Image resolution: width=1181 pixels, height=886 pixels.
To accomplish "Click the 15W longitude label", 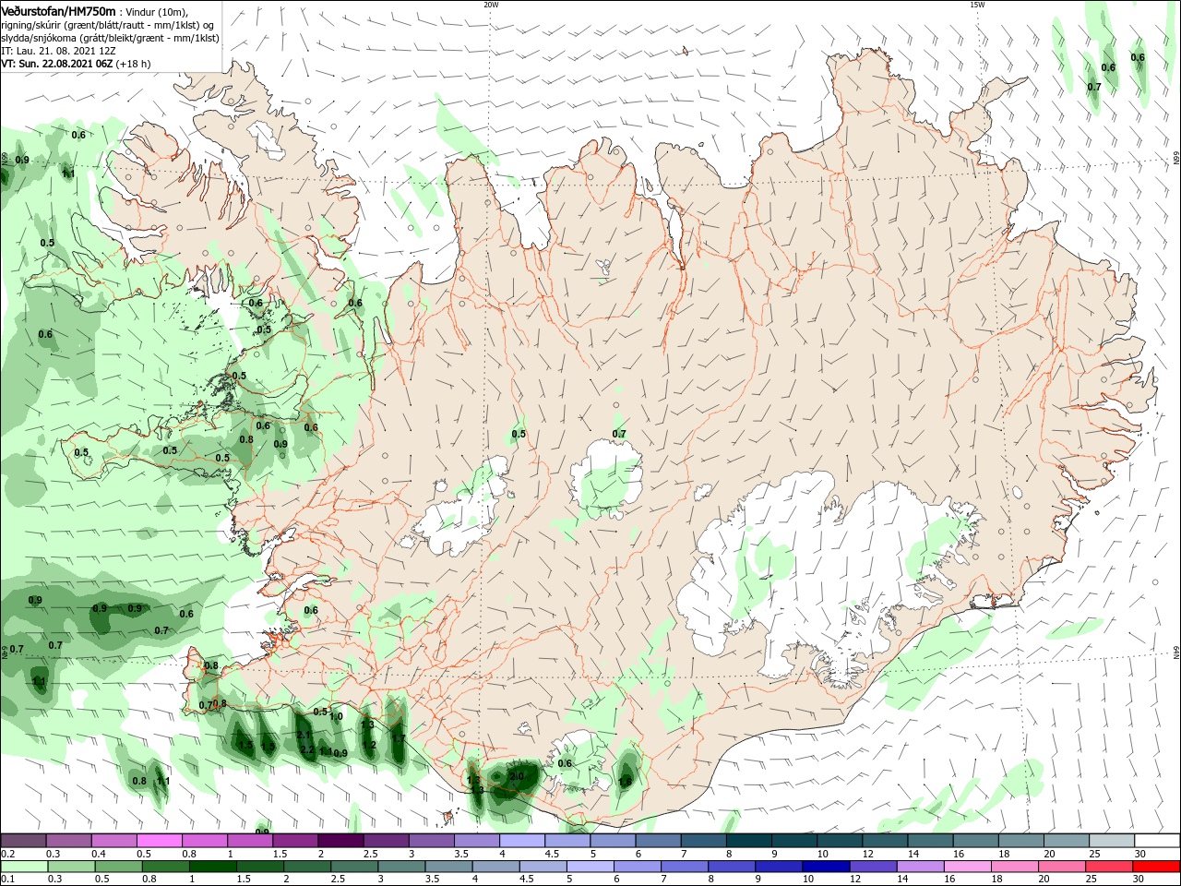I will tap(977, 5).
